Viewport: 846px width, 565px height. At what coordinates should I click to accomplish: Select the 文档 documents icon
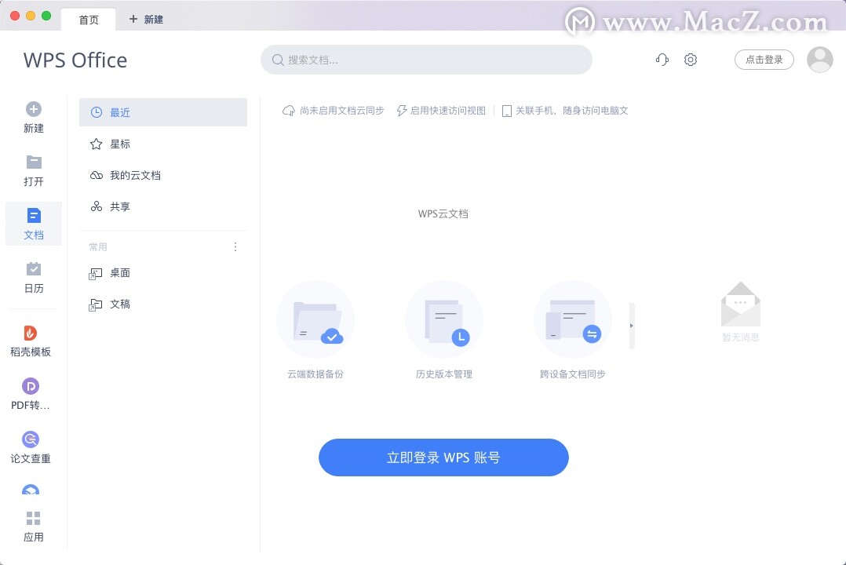pyautogui.click(x=34, y=216)
